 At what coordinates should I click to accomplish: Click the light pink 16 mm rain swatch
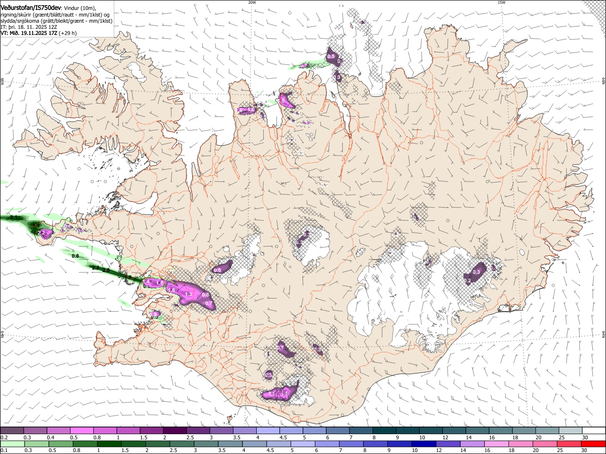(x=496, y=444)
